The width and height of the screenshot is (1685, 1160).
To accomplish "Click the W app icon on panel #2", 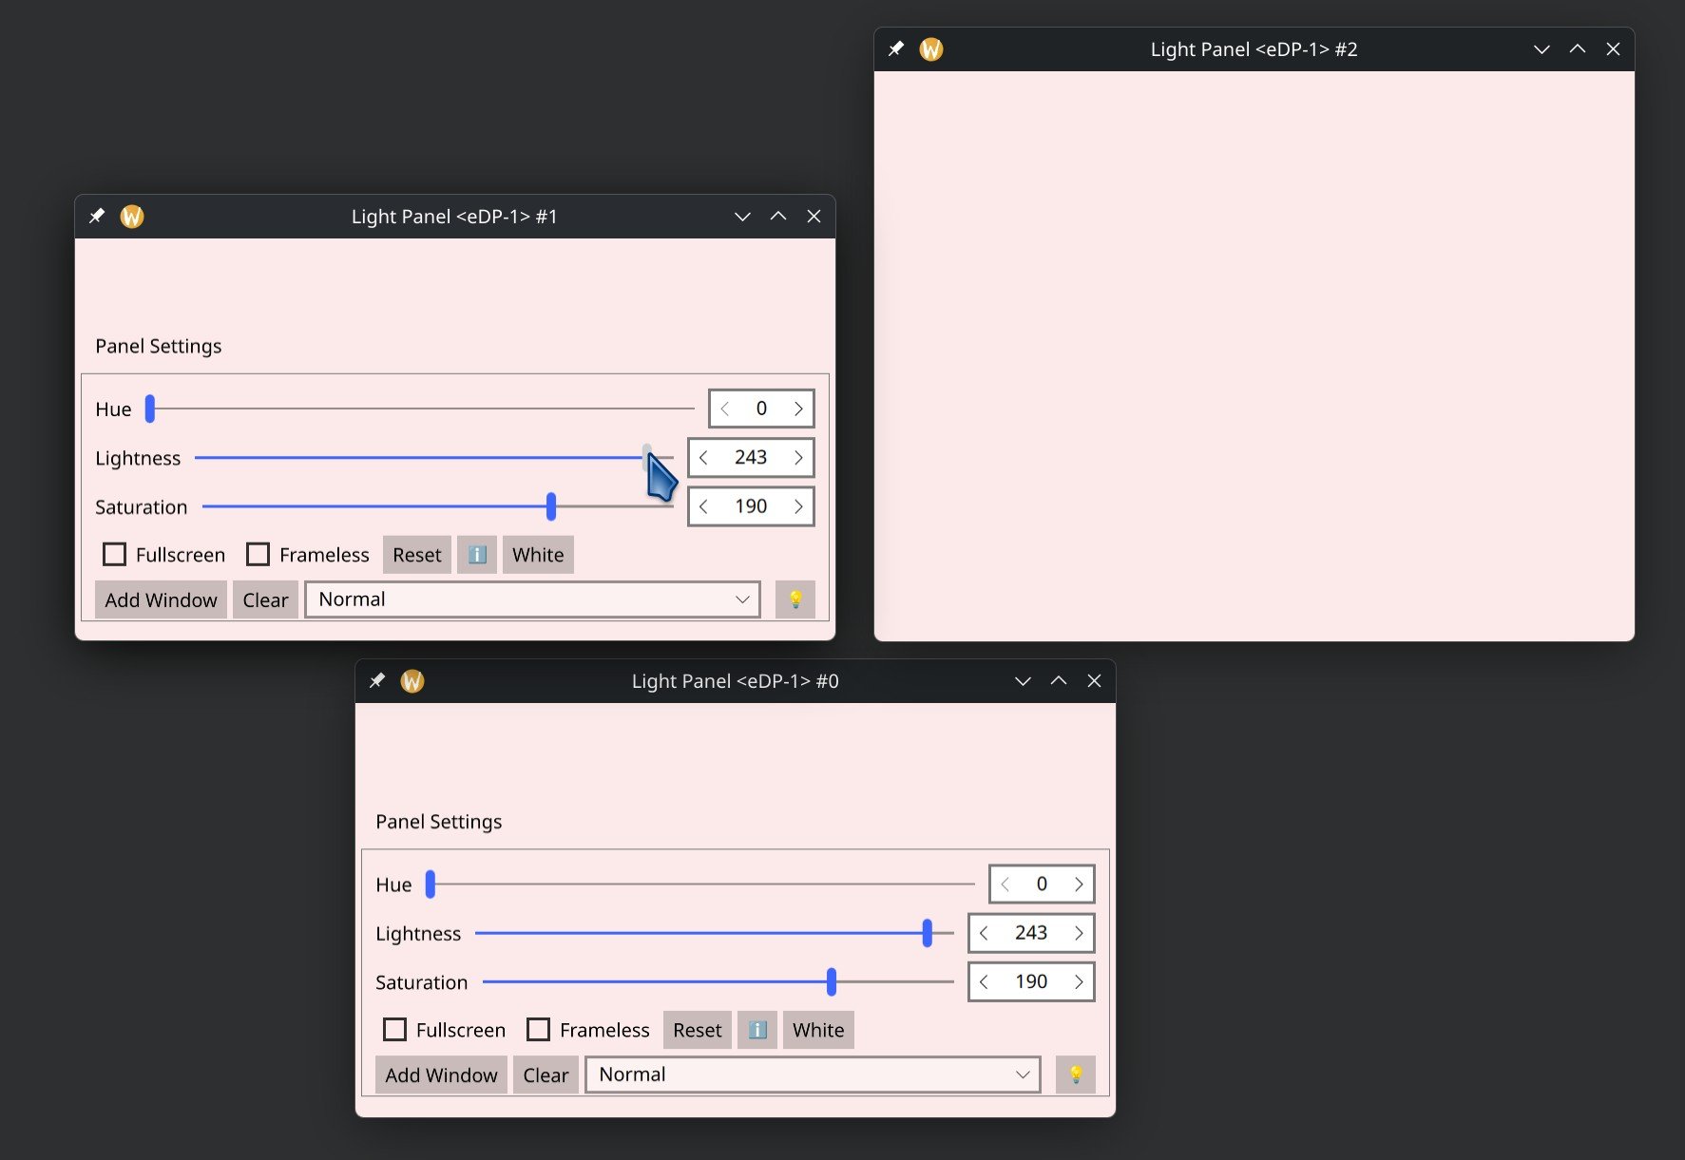I will [x=931, y=49].
